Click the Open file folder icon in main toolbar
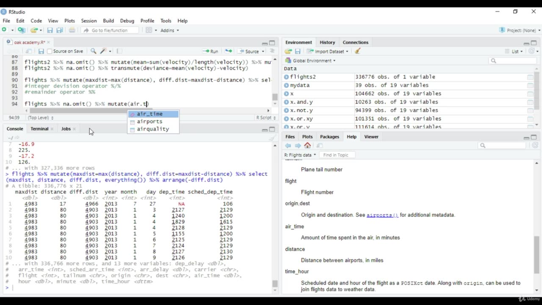This screenshot has width=542, height=305. click(x=34, y=30)
